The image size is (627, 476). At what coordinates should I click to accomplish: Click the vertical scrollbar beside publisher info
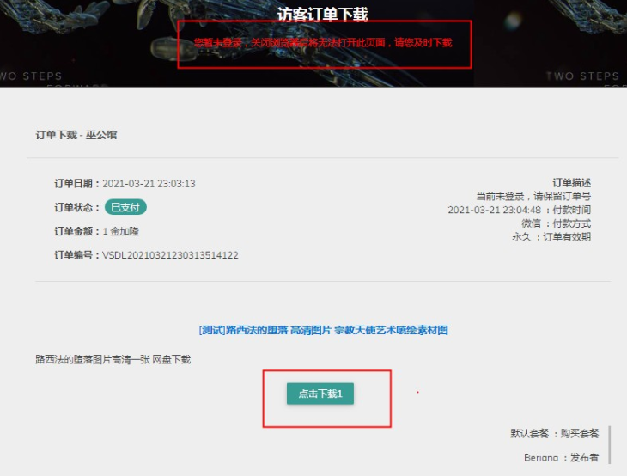(610, 445)
